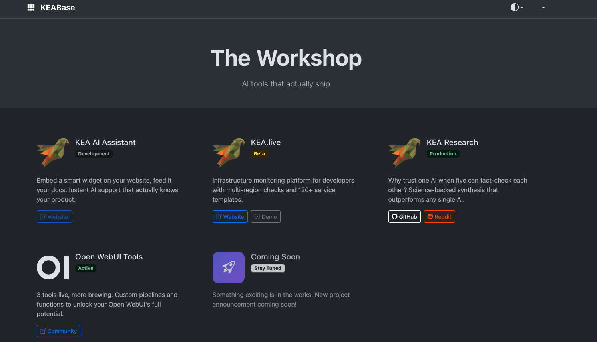Click the Active status badge

click(x=86, y=268)
